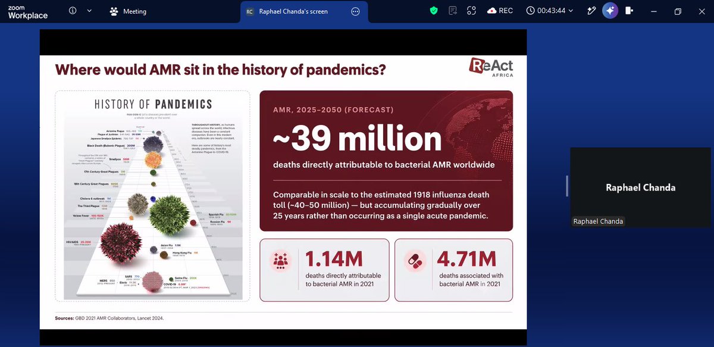This screenshot has height=347, width=714.
Task: Switch to the Meeting tab
Action: tap(128, 11)
